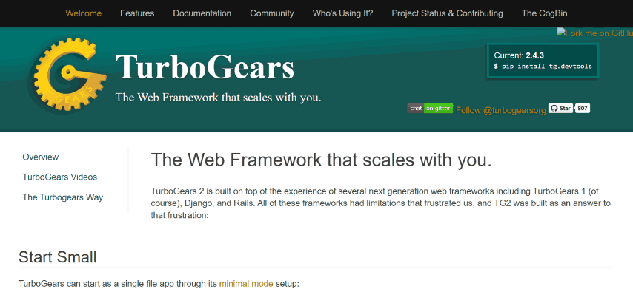Open the Welcome menu item
The height and width of the screenshot is (289, 633).
[x=84, y=13]
